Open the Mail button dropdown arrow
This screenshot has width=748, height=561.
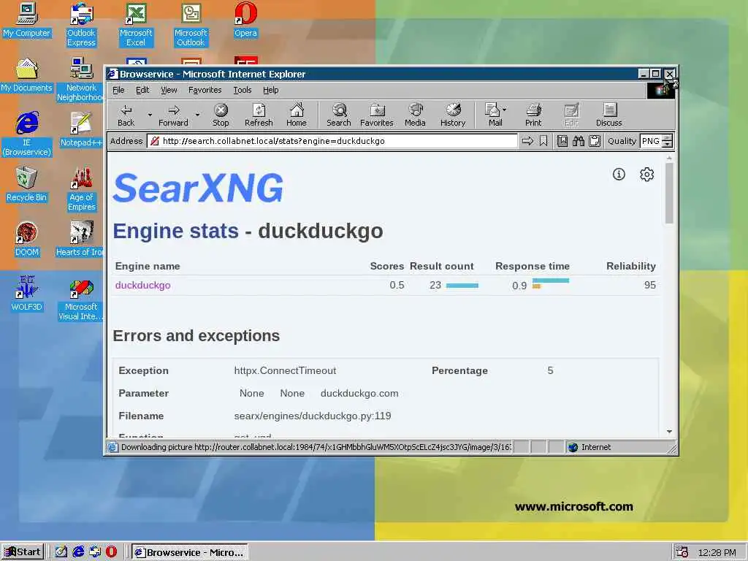point(505,110)
